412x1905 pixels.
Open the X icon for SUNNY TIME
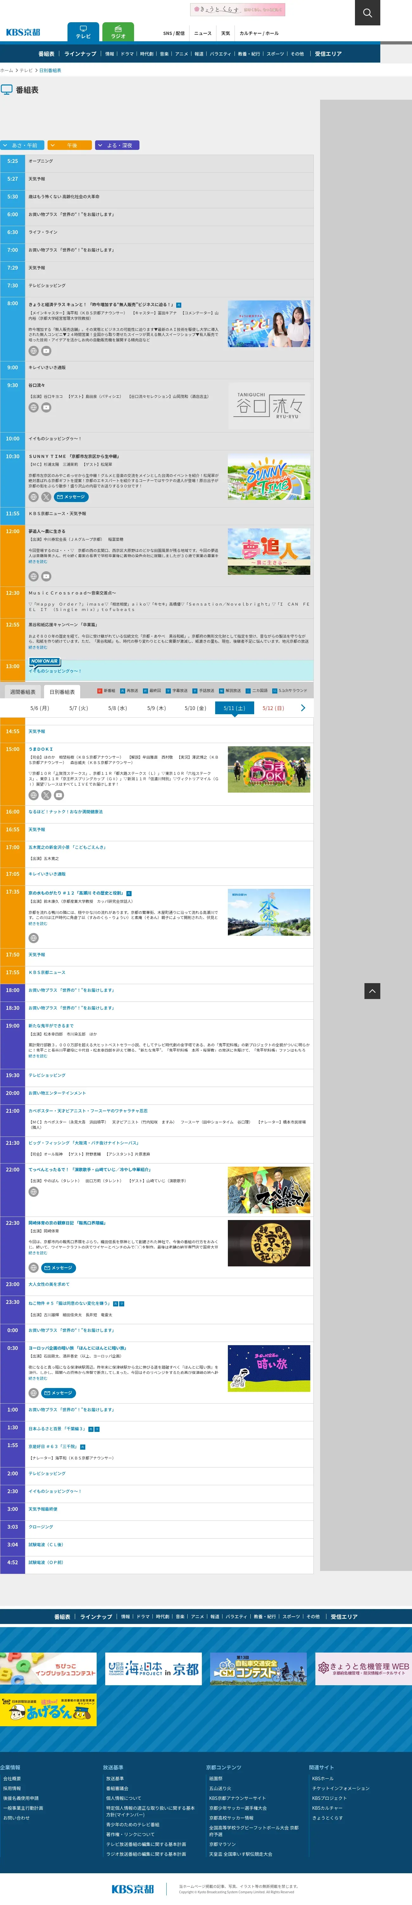point(46,497)
